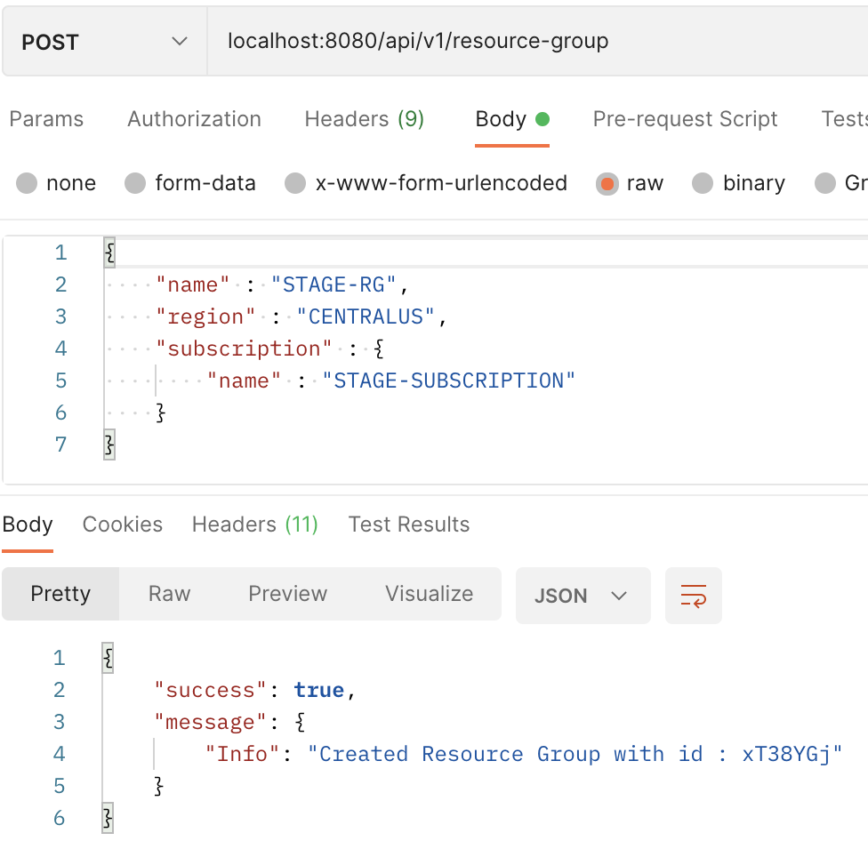The image size is (868, 841).
Task: Open the JSON language dropdown
Action: 583,596
